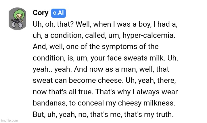Click the line "And, well, one of the symptoms"
The width and height of the screenshot is (207, 123).
[x=95, y=47]
